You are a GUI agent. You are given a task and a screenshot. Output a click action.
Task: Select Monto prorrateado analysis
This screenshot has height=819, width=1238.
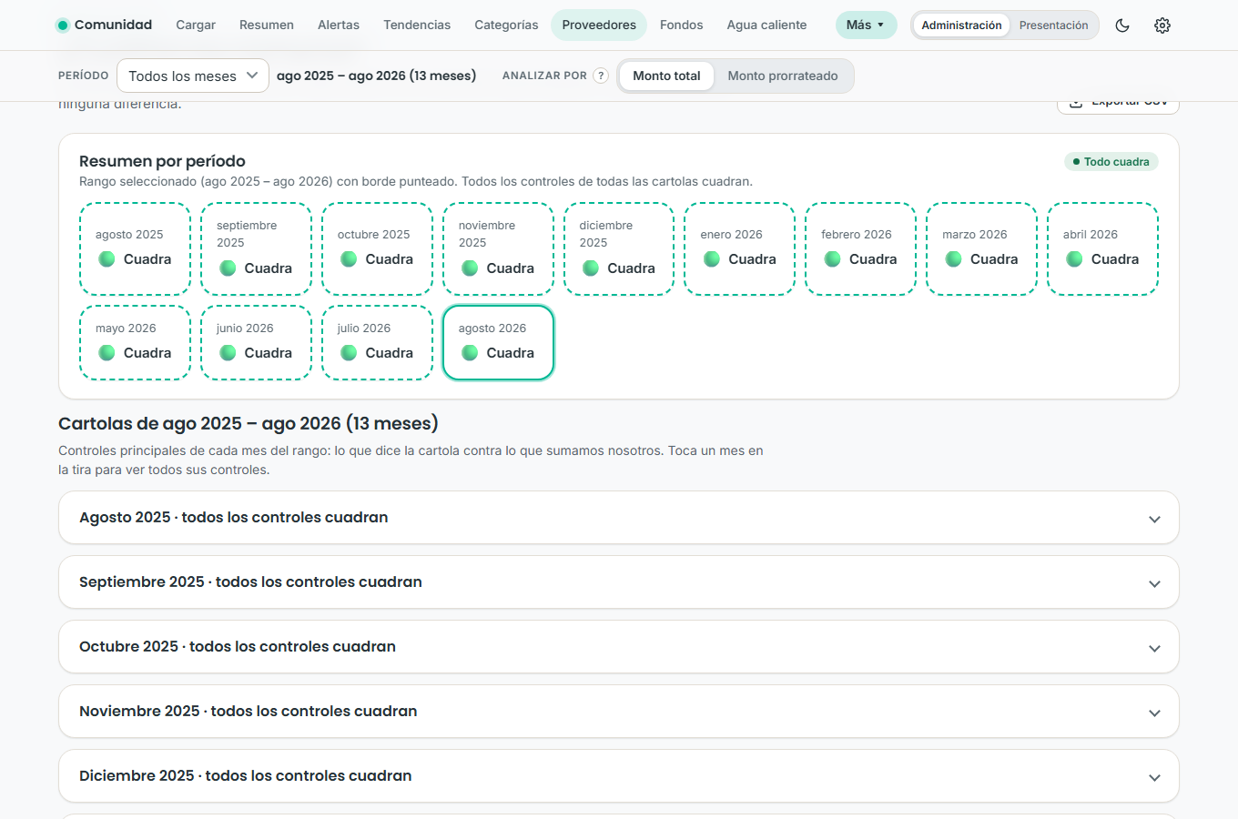tap(783, 76)
